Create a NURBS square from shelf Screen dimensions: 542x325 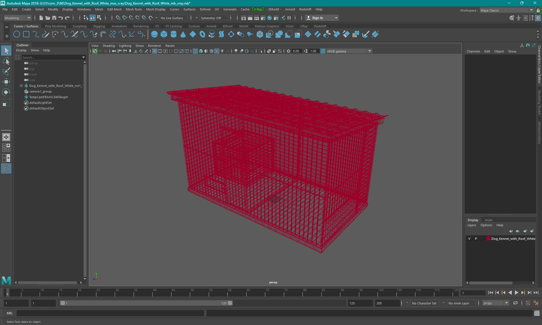(26, 34)
